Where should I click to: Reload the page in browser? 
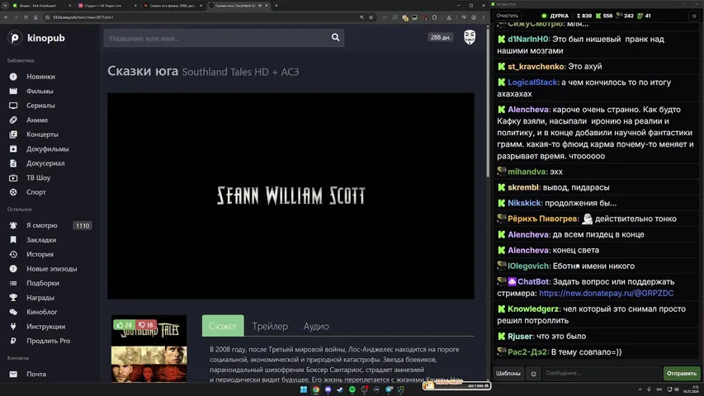coord(26,17)
